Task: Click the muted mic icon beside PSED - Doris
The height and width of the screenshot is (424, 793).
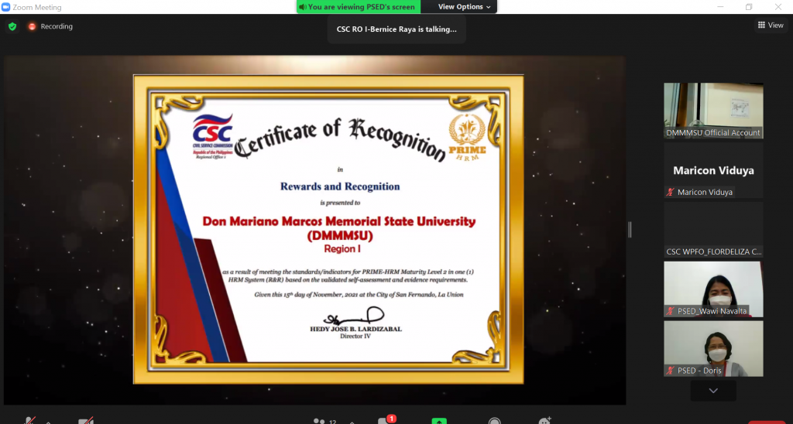Action: [671, 371]
